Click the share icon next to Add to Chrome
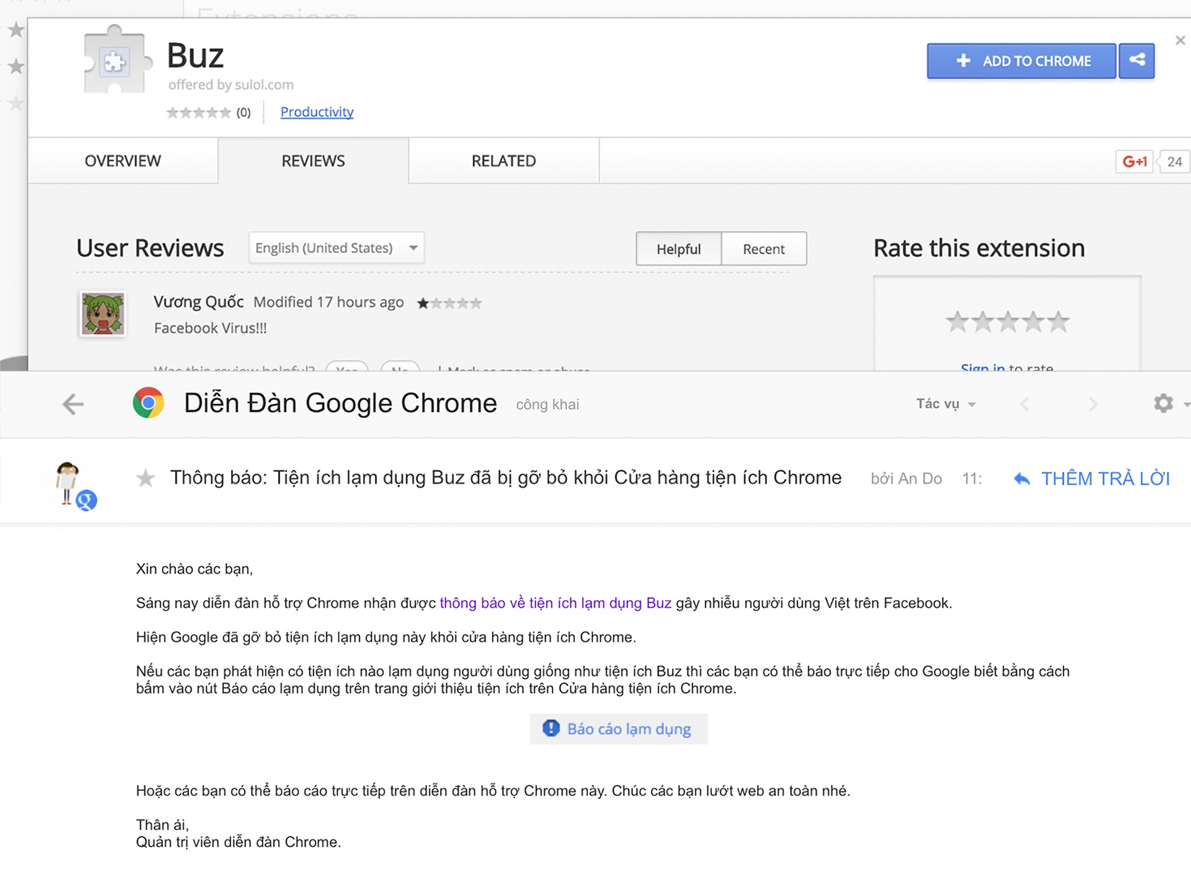 (x=1136, y=60)
